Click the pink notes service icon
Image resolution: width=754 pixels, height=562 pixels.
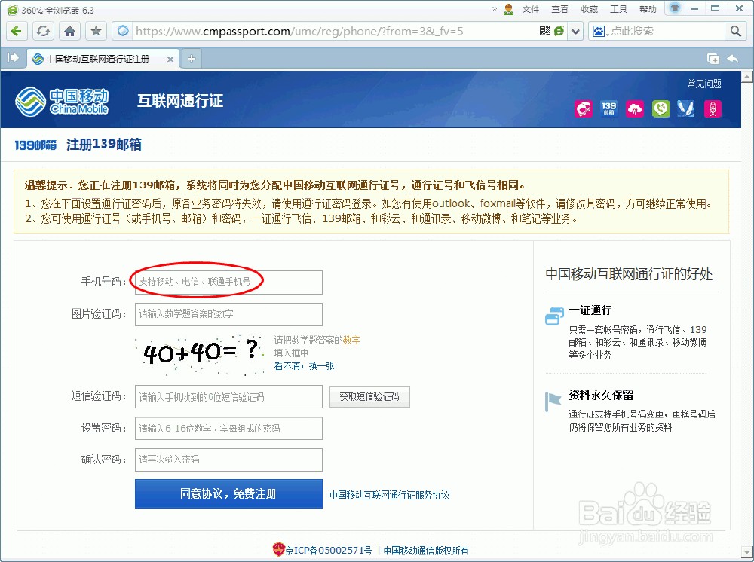[713, 108]
